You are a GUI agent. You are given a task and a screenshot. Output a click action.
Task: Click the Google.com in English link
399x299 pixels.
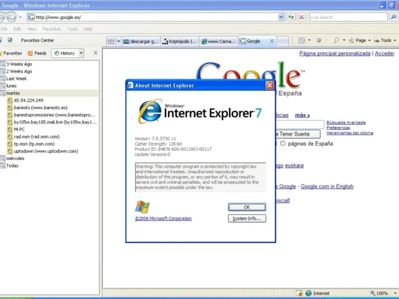click(x=327, y=186)
